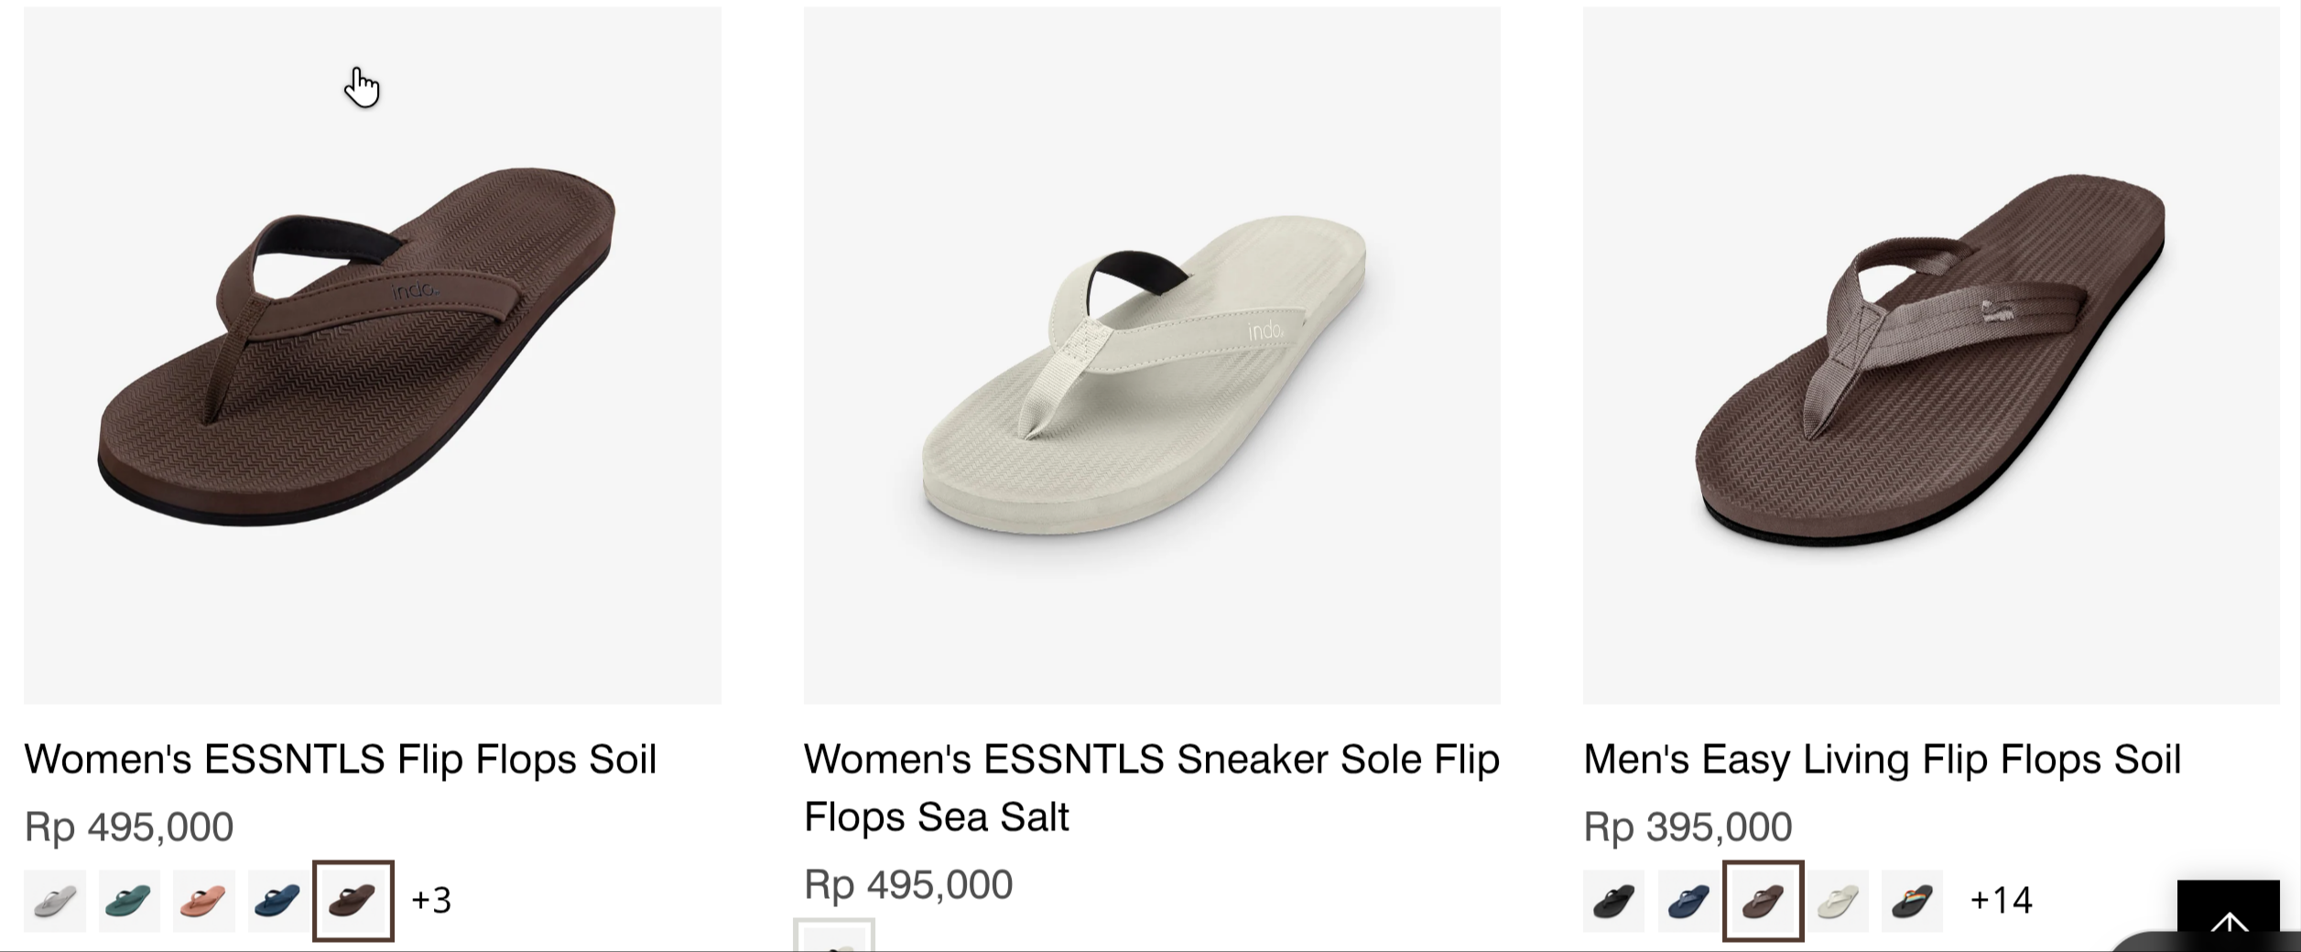Click the selected brown Soil variant of Women's ESSNTLS Flip Flops
Image resolution: width=2301 pixels, height=952 pixels.
[x=353, y=901]
